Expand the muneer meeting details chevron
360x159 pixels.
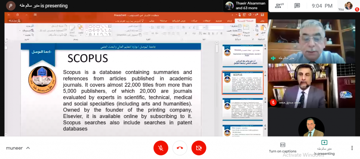click(x=28, y=148)
